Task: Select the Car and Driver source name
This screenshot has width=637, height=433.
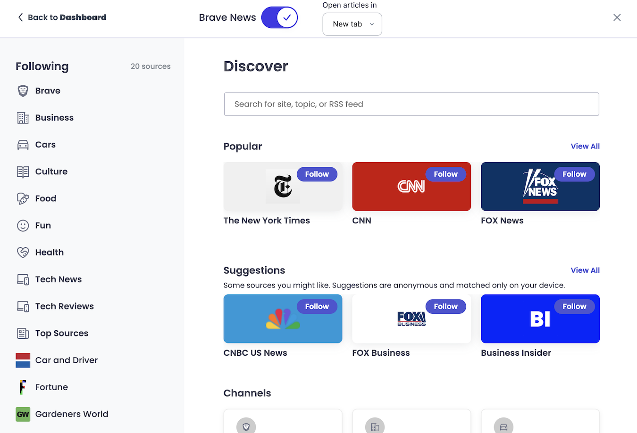Action: 67,360
